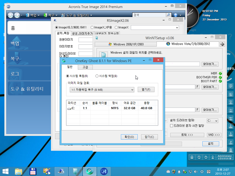Open 백업 section in Acronis sidebar
Screen dimensions: 235x176
[29, 43]
